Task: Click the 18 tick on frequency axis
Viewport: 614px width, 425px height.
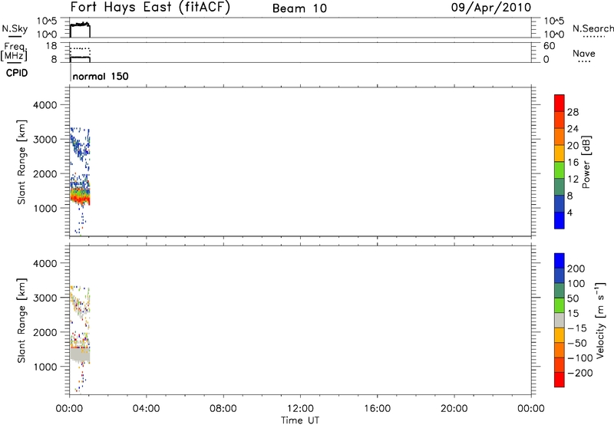Action: tap(51, 46)
